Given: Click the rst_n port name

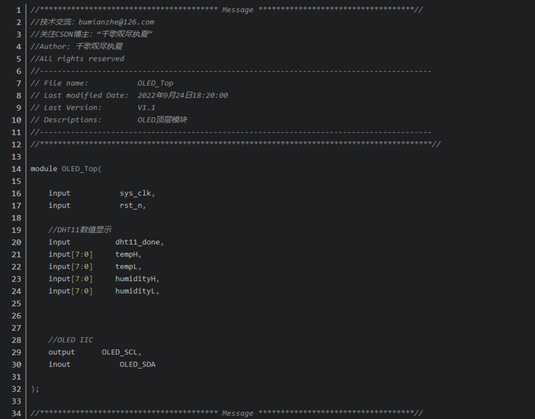Looking at the screenshot, I should tap(132, 206).
